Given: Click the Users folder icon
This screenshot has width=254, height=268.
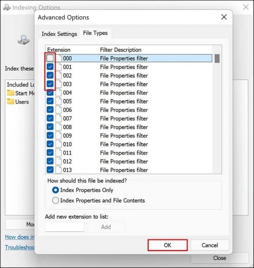Looking at the screenshot, I should pyautogui.click(x=11, y=102).
